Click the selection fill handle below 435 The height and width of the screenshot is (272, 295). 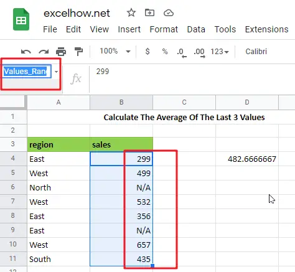(x=152, y=266)
